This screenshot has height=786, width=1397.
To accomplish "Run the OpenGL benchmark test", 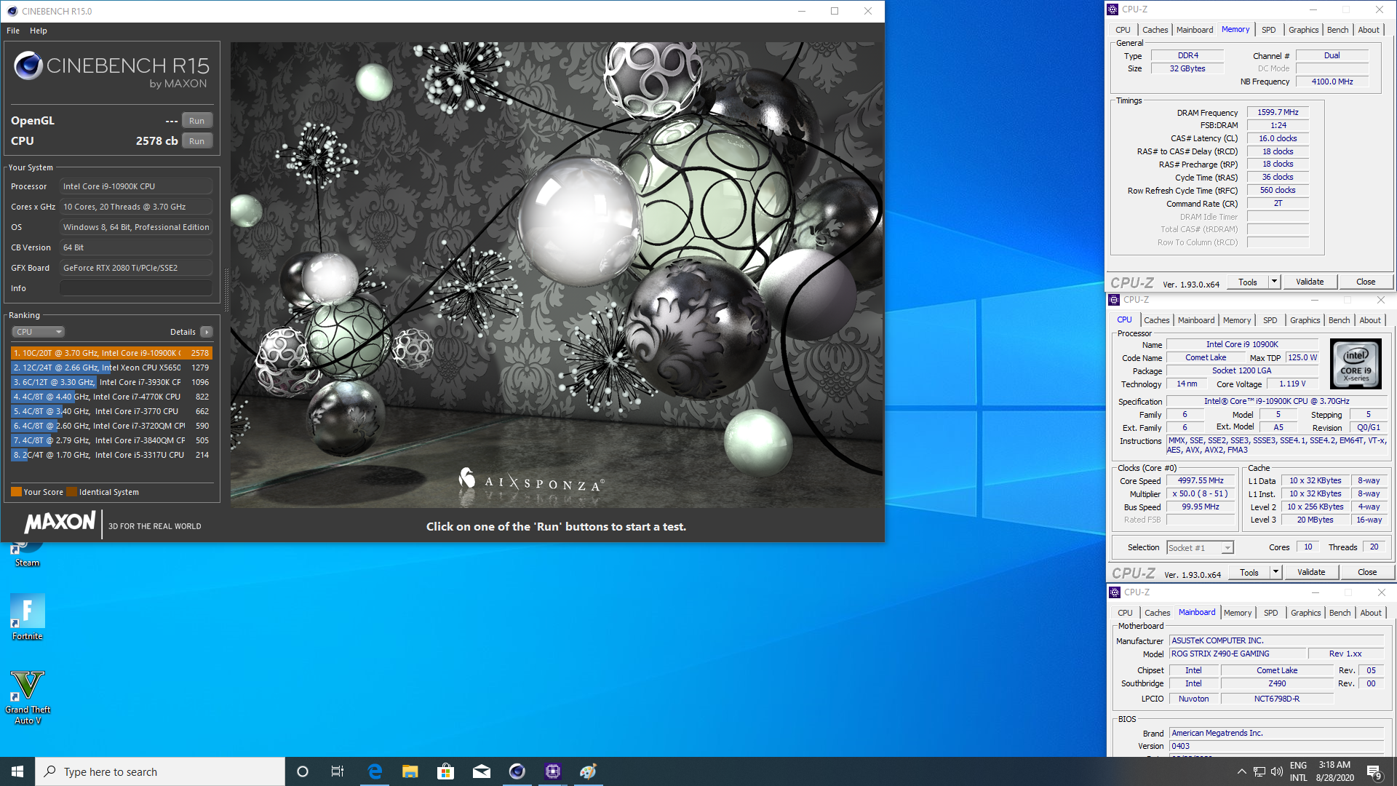I will [196, 121].
